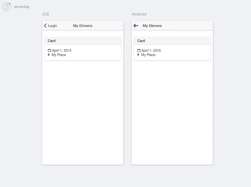Click My Place in the Android card

coord(148,55)
